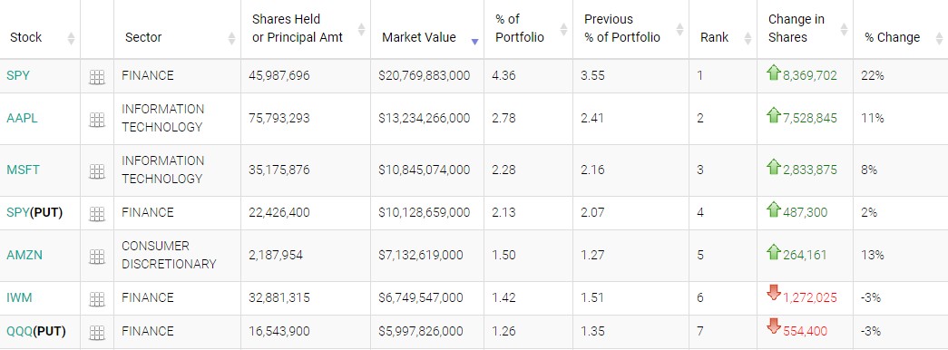Click red down arrow beside 1,272,025
This screenshot has height=350, width=948.
click(773, 294)
